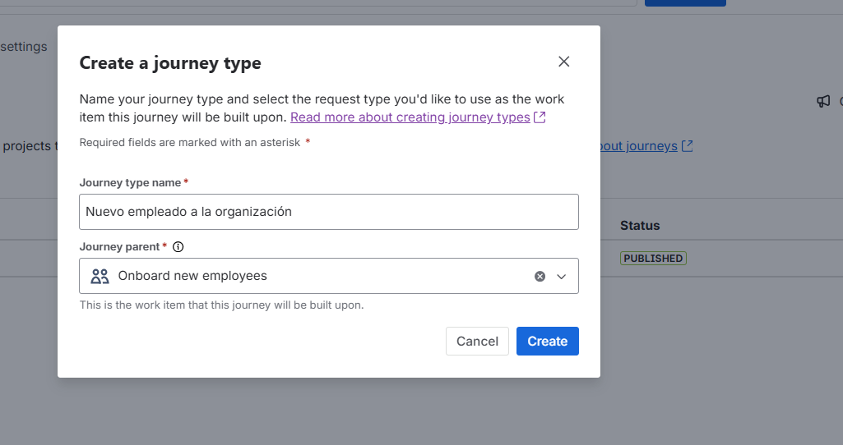Click the megaphone feedback icon
The image size is (843, 445).
click(x=822, y=101)
